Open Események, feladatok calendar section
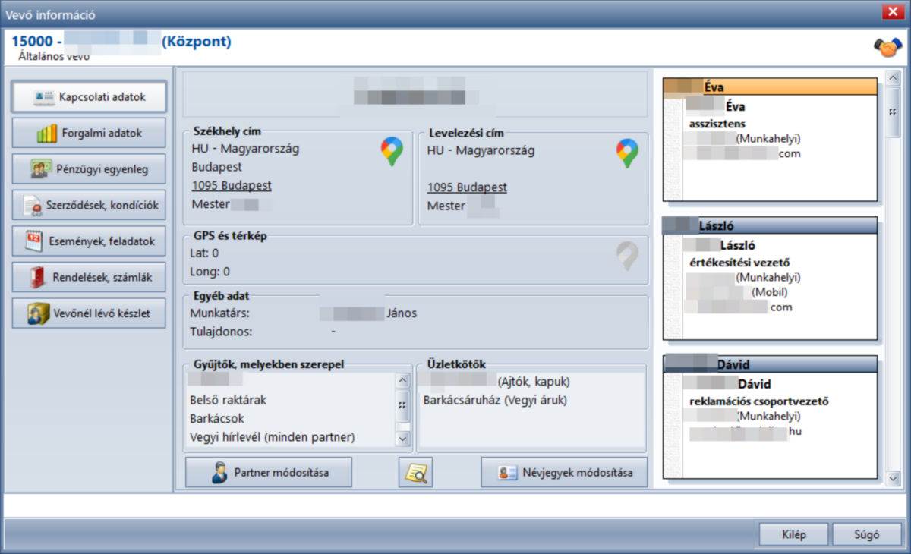The image size is (911, 554). (x=89, y=241)
